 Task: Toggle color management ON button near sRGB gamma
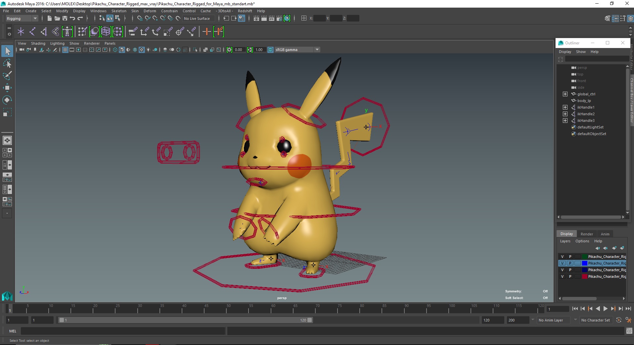click(270, 50)
